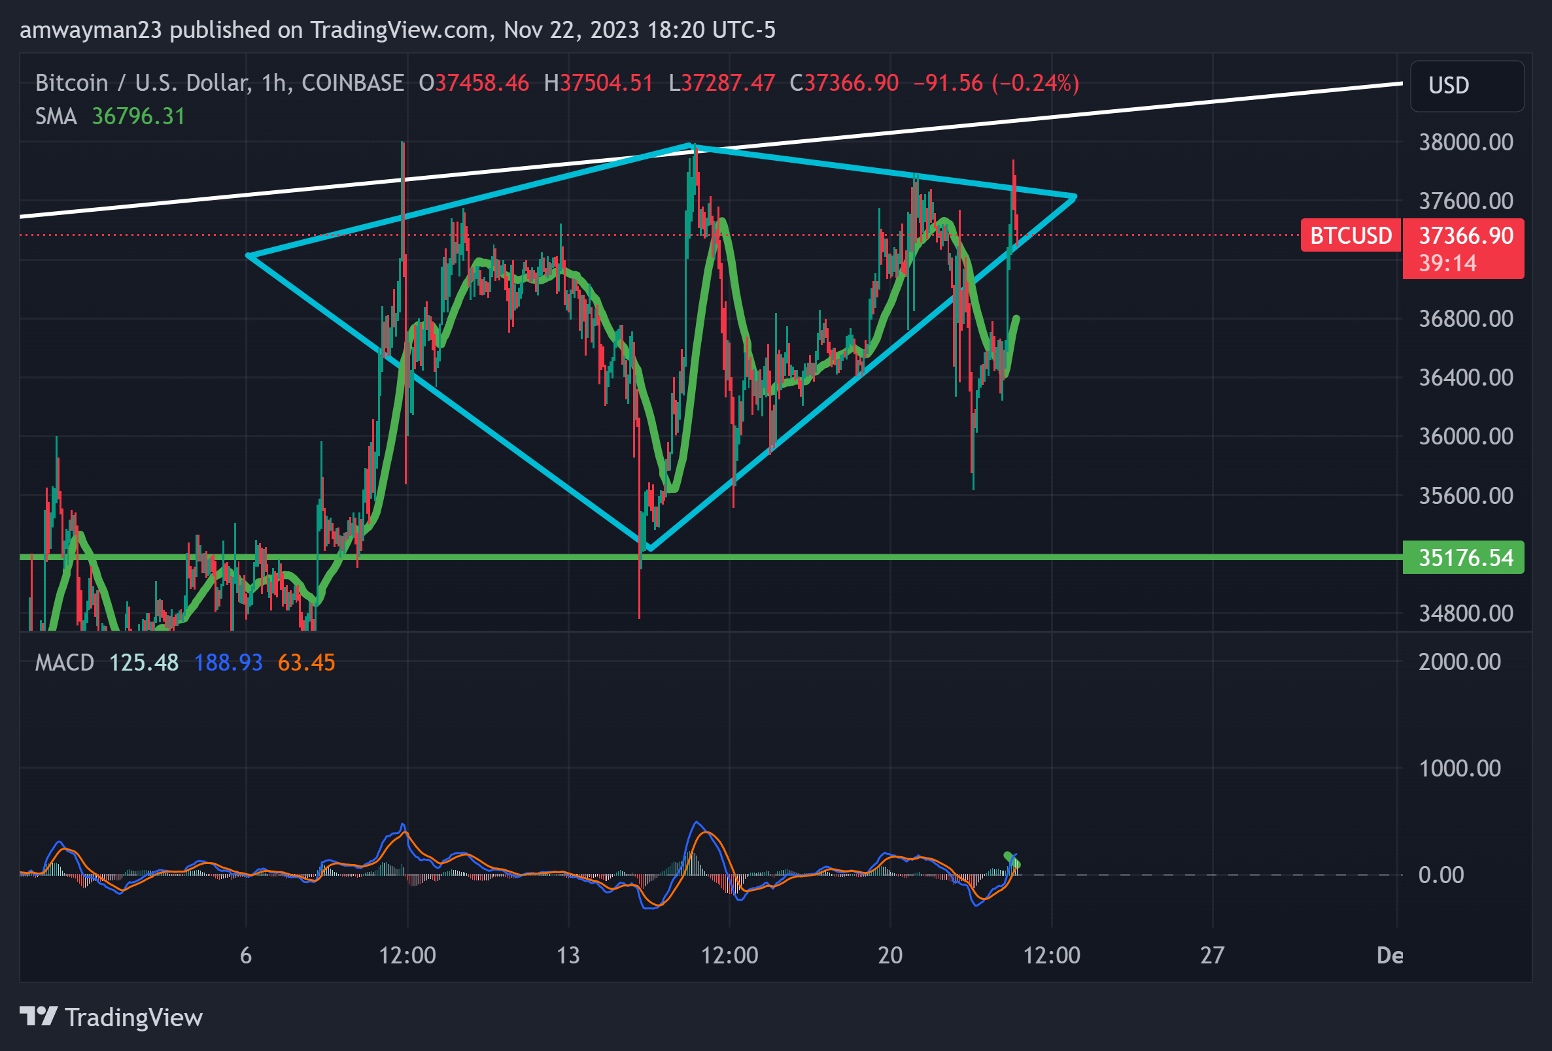Click the SMA value 36796.31
Screen dimensions: 1552x1051
(138, 116)
